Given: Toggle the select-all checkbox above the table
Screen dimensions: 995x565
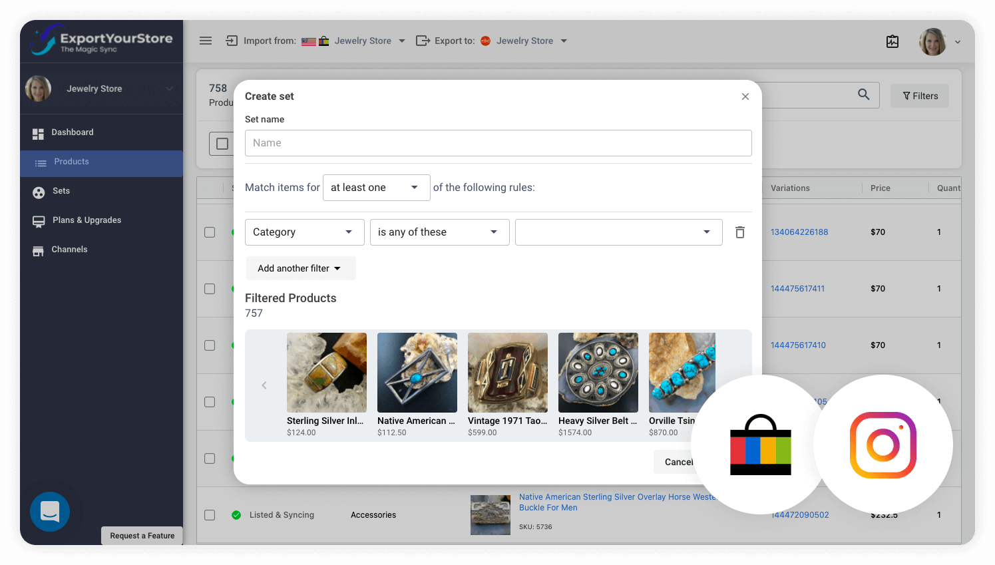Looking at the screenshot, I should pos(222,143).
